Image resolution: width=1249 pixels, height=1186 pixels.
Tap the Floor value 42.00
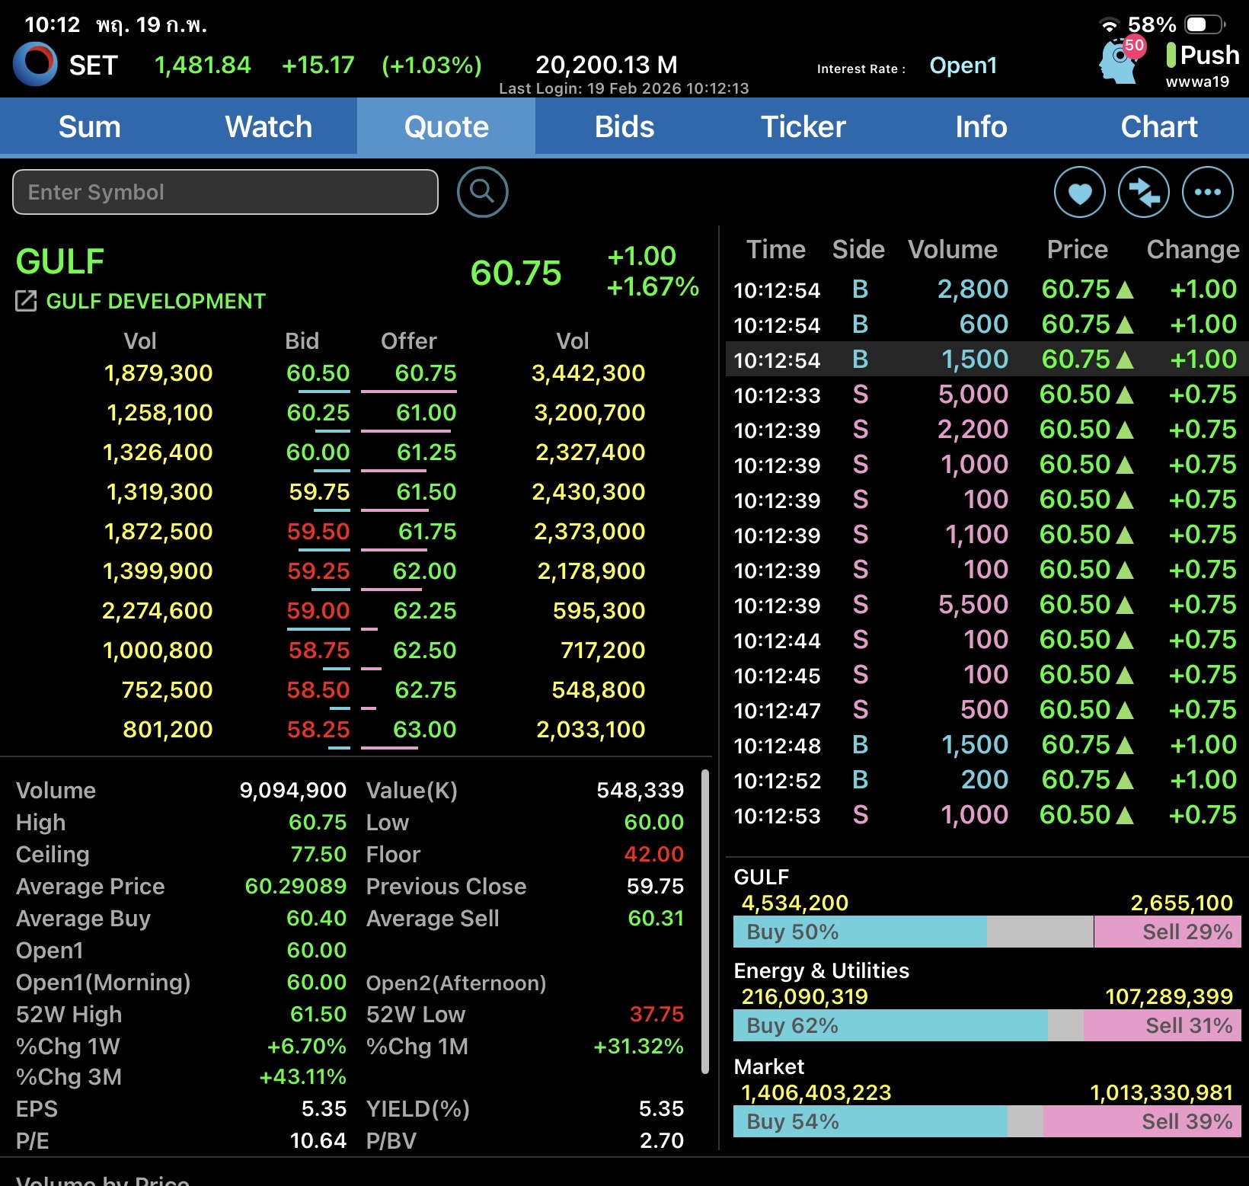(653, 855)
